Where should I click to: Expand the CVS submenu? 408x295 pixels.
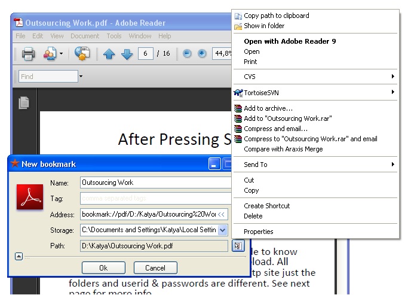point(315,77)
